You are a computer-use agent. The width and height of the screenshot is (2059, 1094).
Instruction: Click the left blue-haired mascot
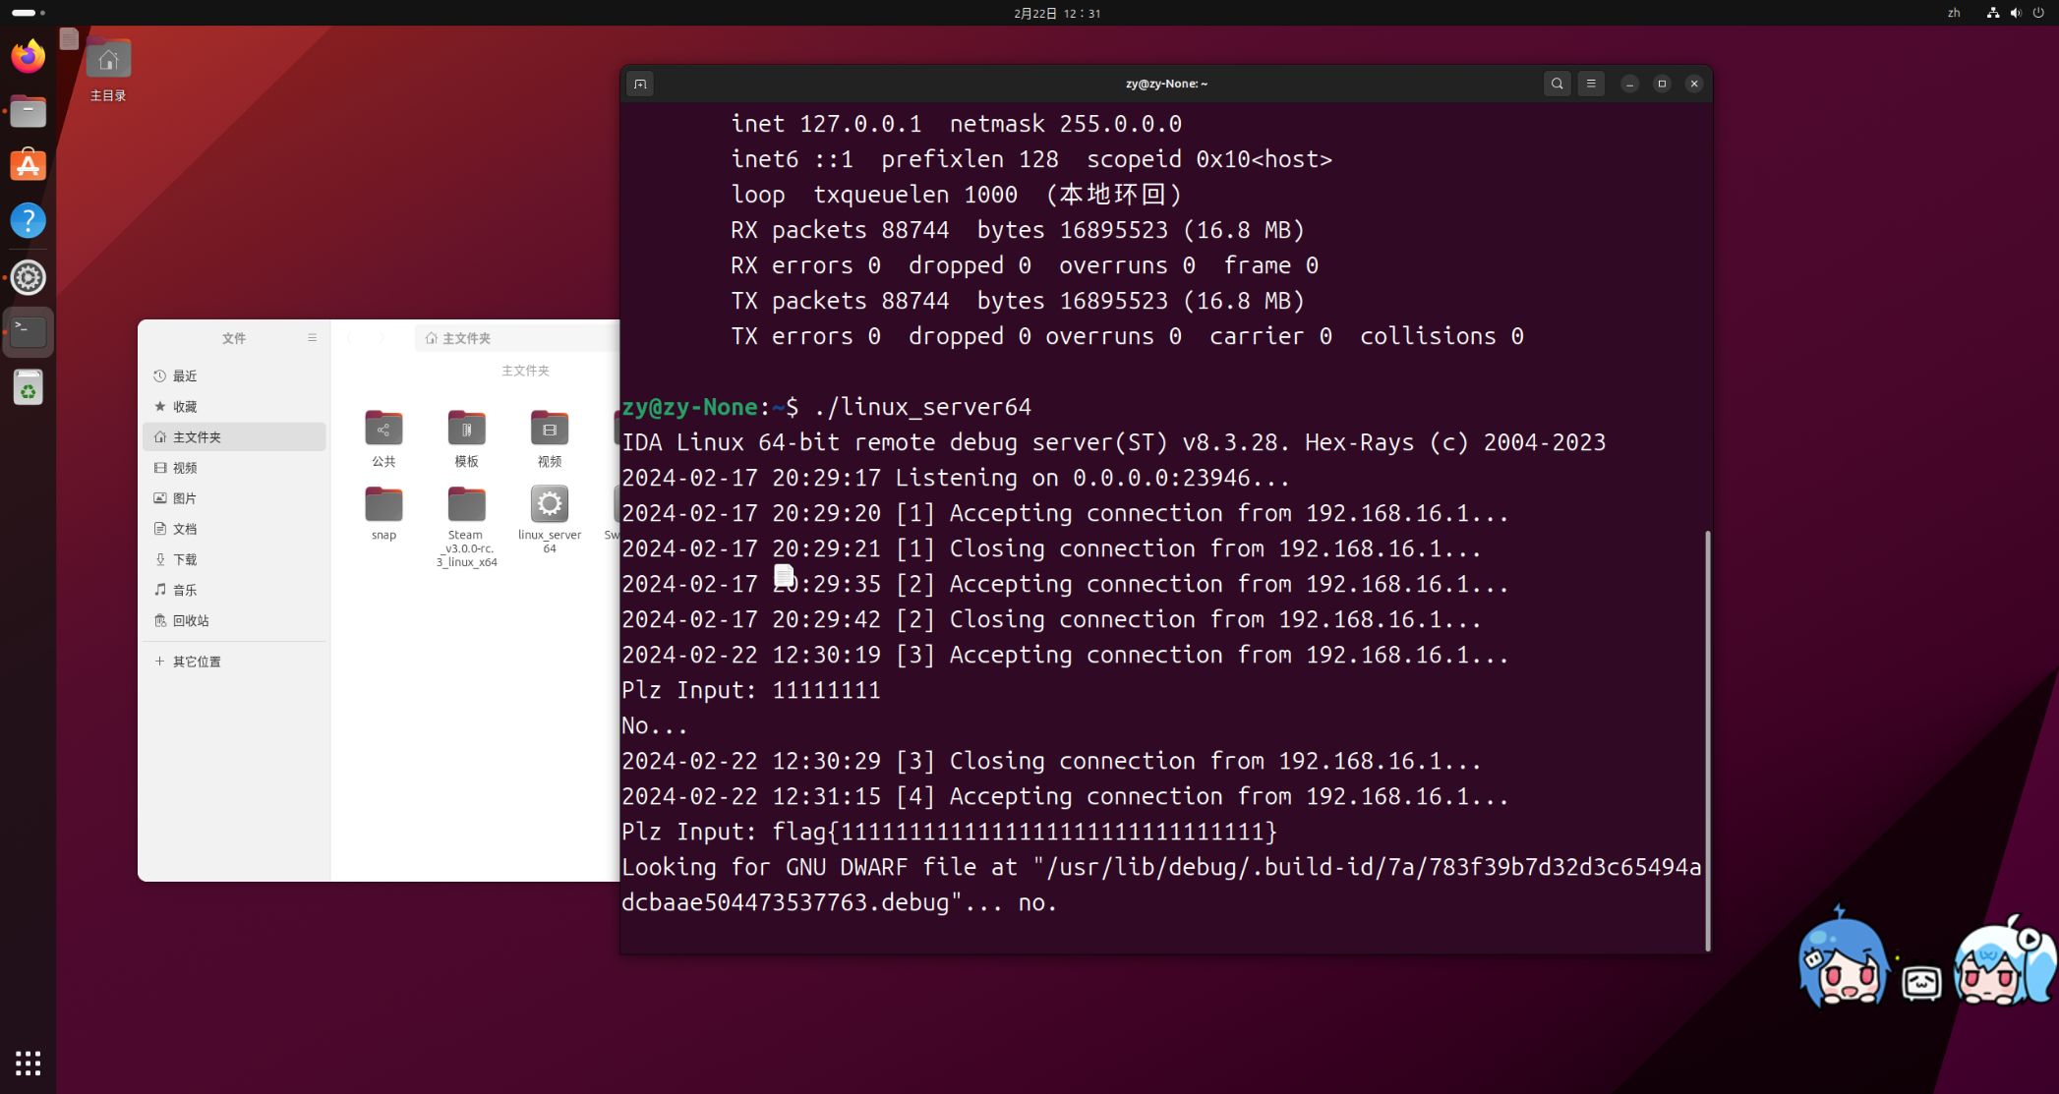pos(1843,958)
